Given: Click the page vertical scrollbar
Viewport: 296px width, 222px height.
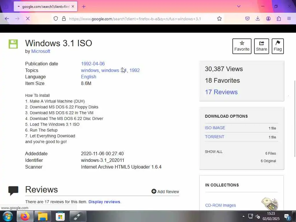Looking at the screenshot, I should point(295,119).
